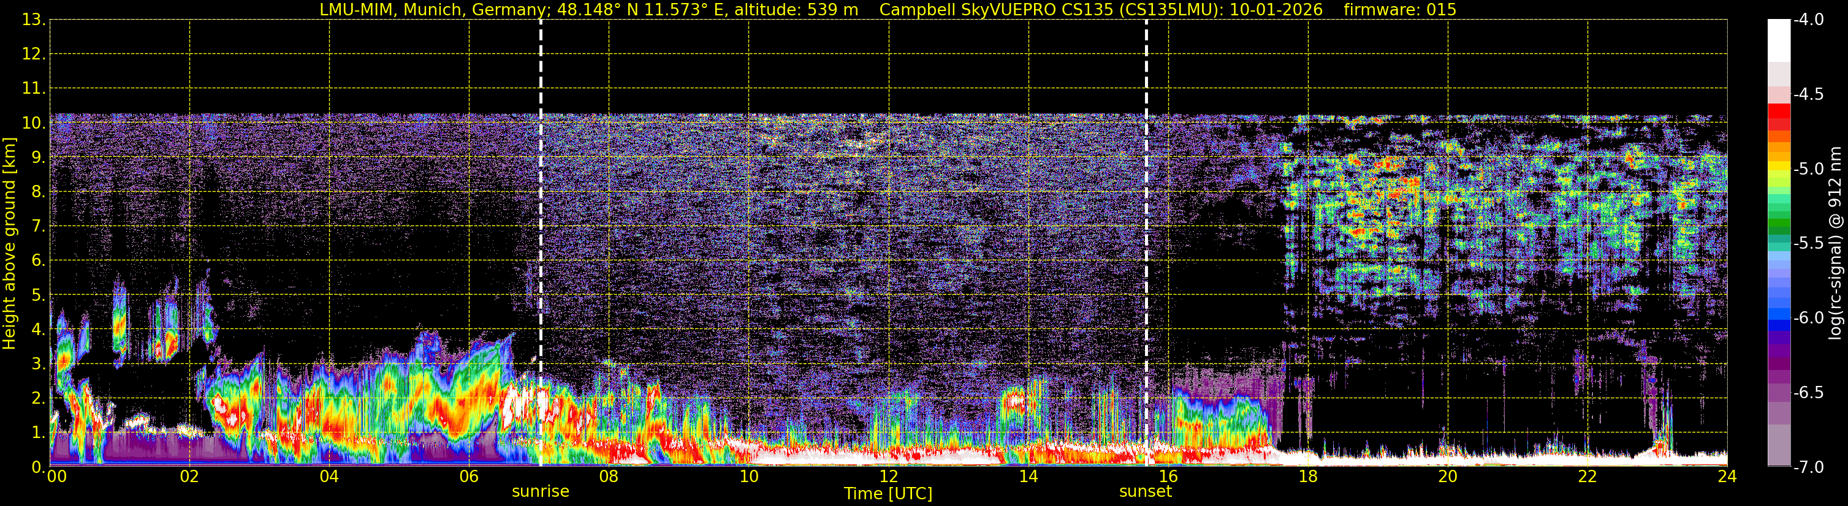
Task: Click the height axis tick label 8
Action: (37, 192)
